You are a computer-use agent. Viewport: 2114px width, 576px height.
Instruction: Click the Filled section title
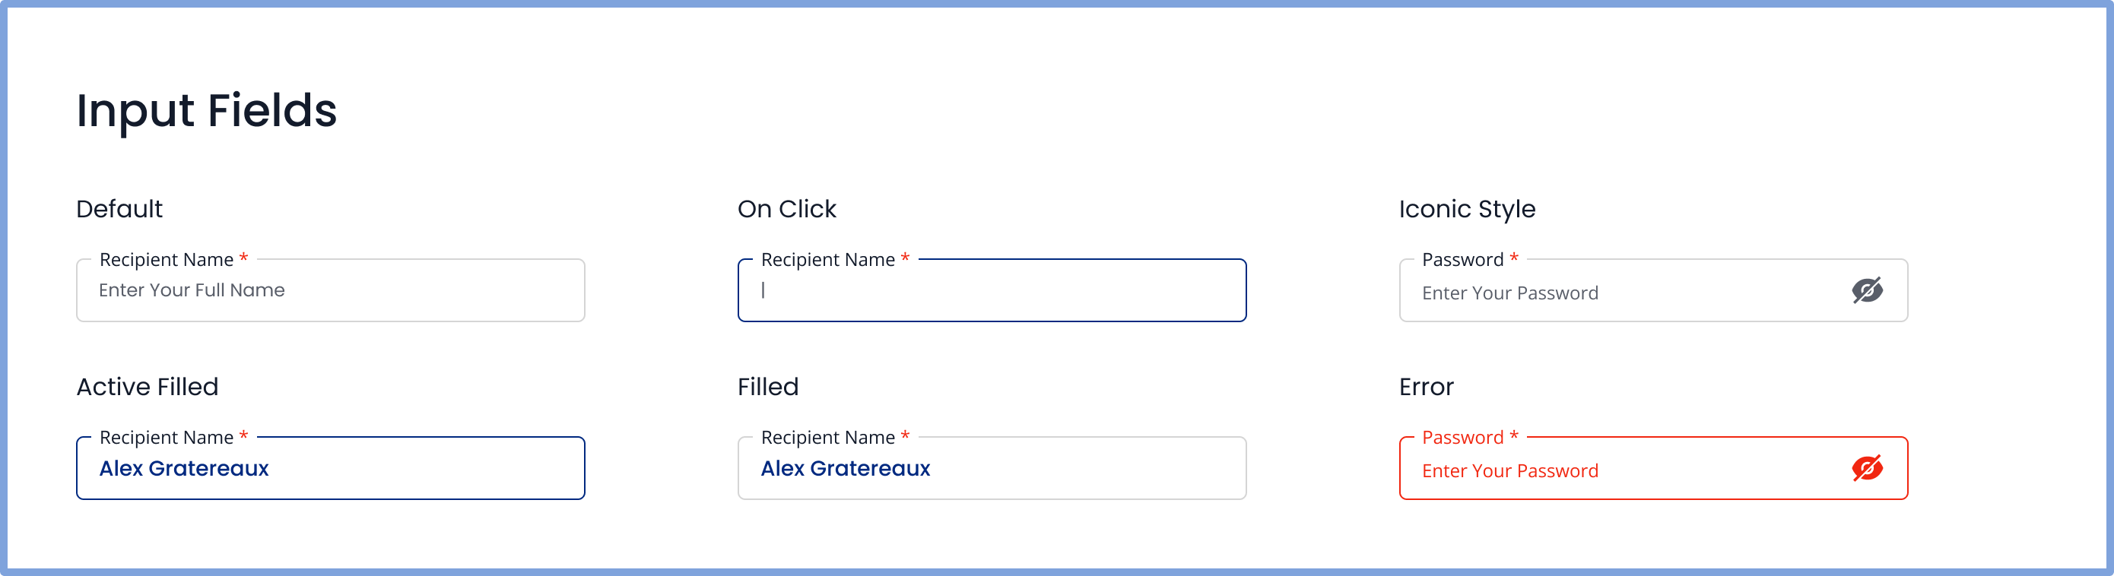tap(767, 388)
